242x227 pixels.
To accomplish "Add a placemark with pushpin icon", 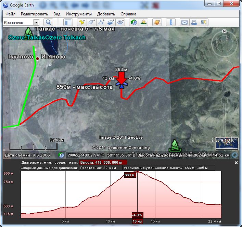I will 82,22.
